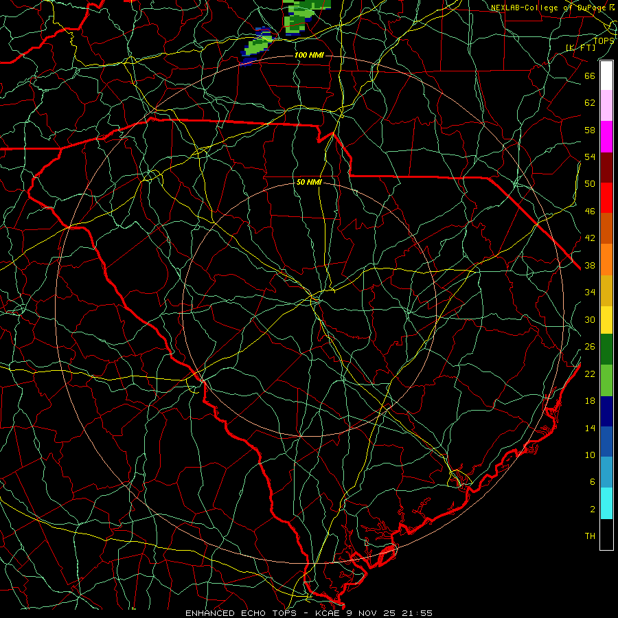This screenshot has height=618, width=618.
Task: Pick the light orange legend swatch
Action: tap(606, 259)
